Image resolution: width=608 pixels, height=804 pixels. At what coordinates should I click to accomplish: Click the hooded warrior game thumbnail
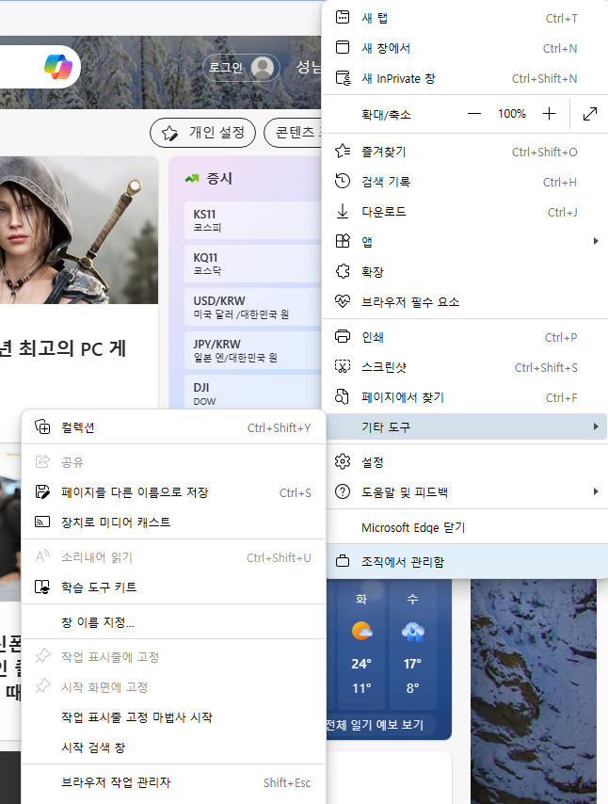79,231
